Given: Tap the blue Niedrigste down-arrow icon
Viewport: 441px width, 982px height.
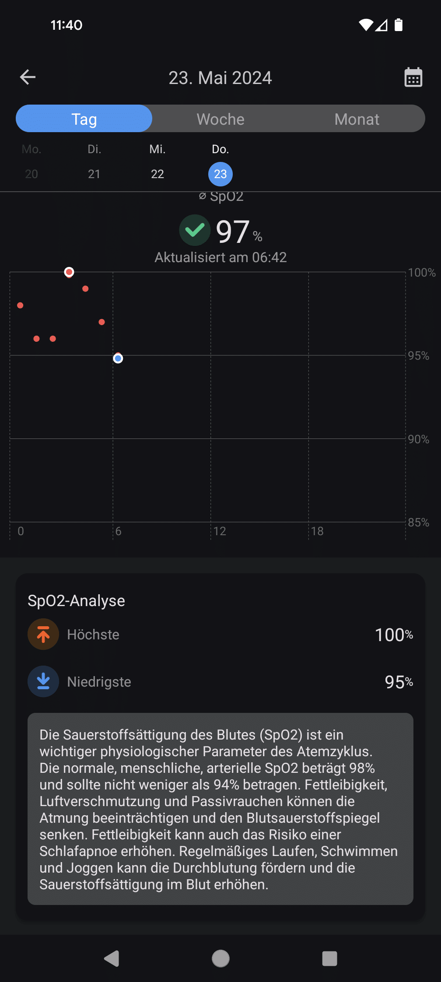Looking at the screenshot, I should [43, 681].
